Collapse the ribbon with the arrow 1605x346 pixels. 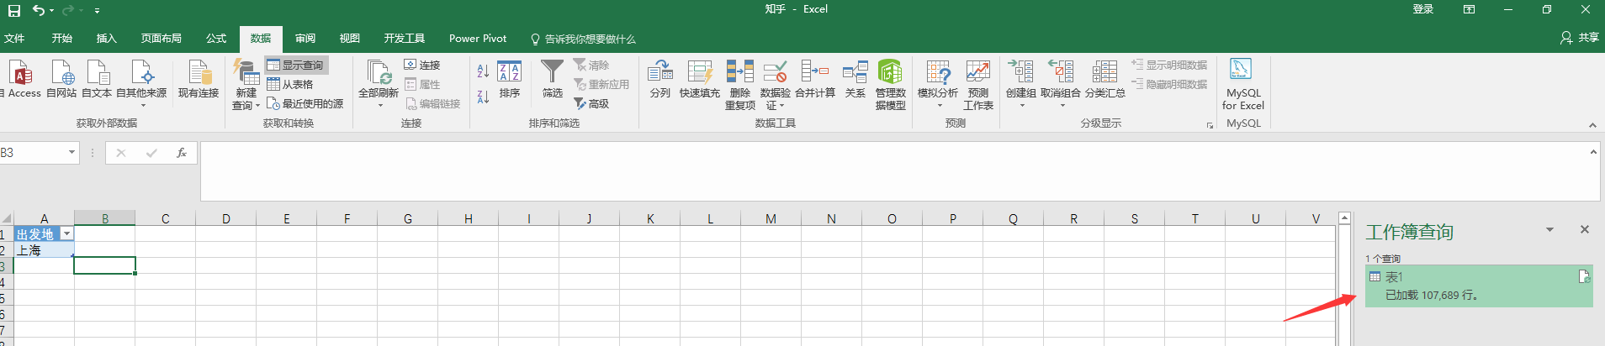[1592, 125]
